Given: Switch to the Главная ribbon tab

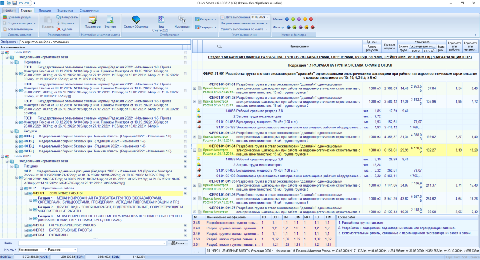Looking at the screenshot, I should 26,10.
